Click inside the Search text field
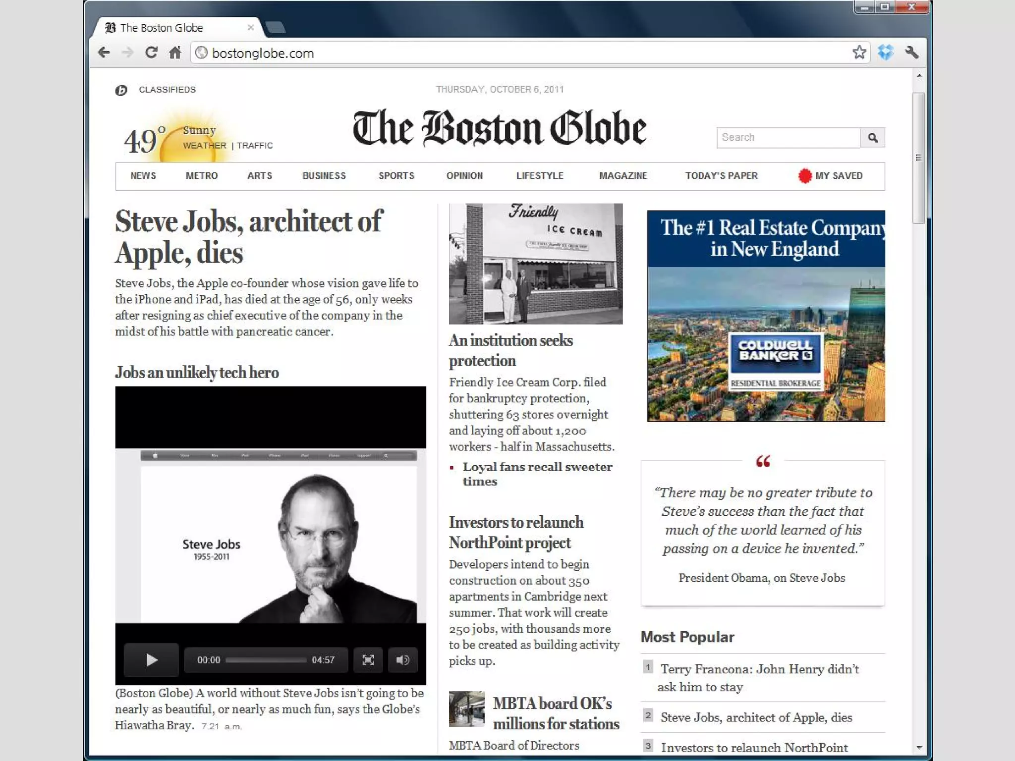Viewport: 1015px width, 761px height. coord(788,138)
